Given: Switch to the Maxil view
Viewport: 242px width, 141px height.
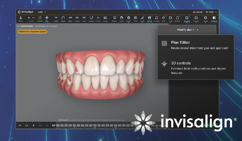Looking at the screenshot, I should point(63,19).
